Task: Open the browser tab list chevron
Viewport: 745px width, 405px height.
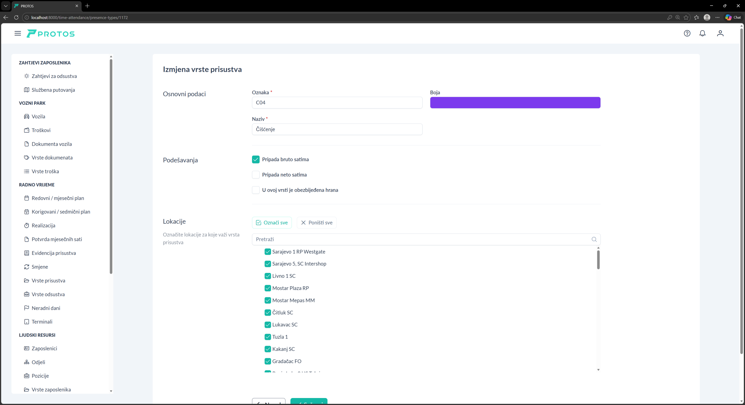Action: (6, 6)
